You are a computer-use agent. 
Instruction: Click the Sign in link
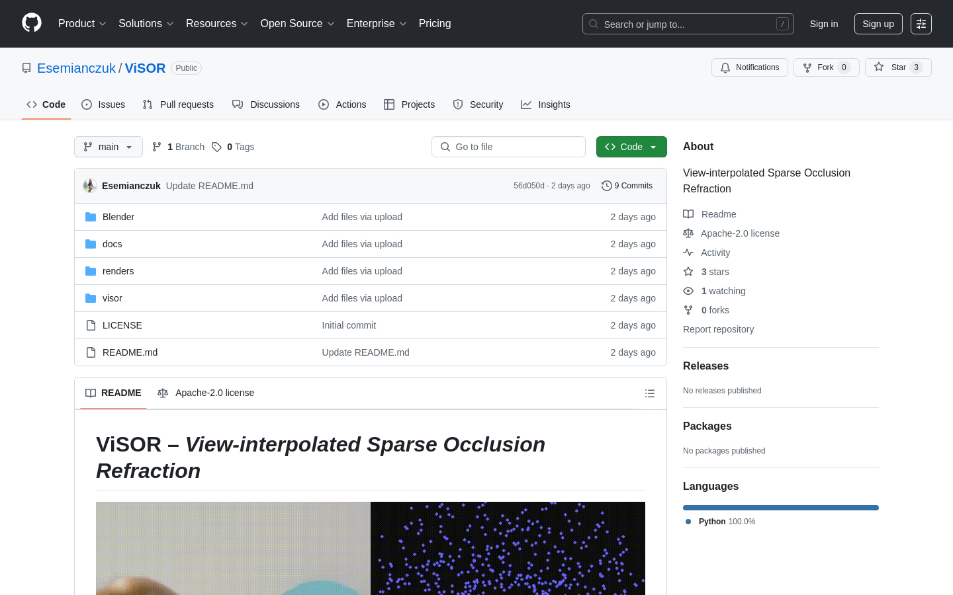click(x=824, y=24)
